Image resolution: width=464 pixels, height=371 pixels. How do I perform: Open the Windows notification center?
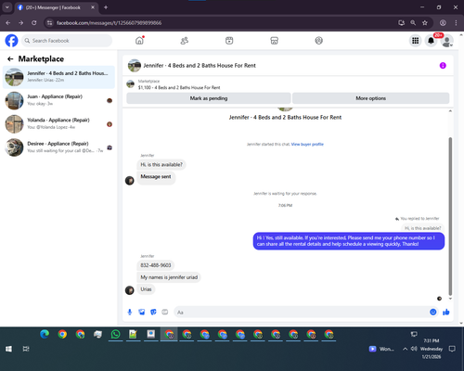point(452,349)
